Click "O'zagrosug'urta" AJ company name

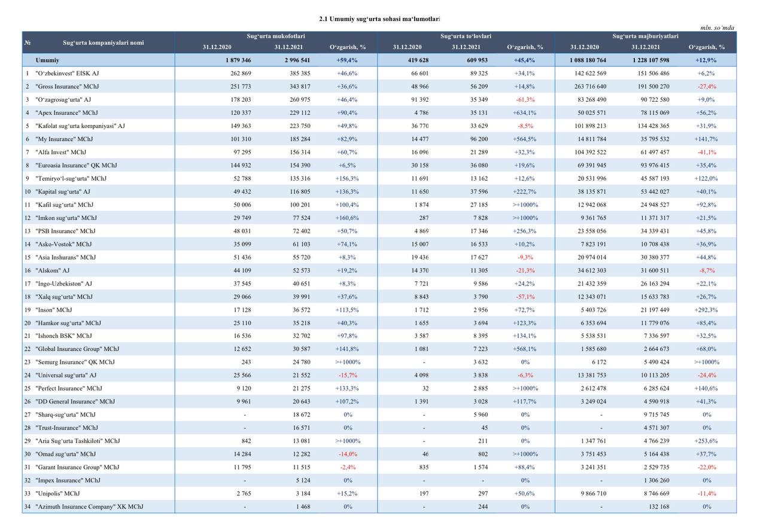click(63, 100)
